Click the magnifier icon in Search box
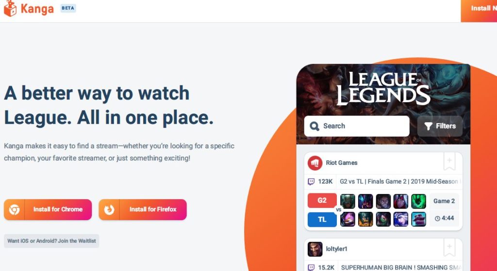This screenshot has width=497, height=271. (314, 126)
